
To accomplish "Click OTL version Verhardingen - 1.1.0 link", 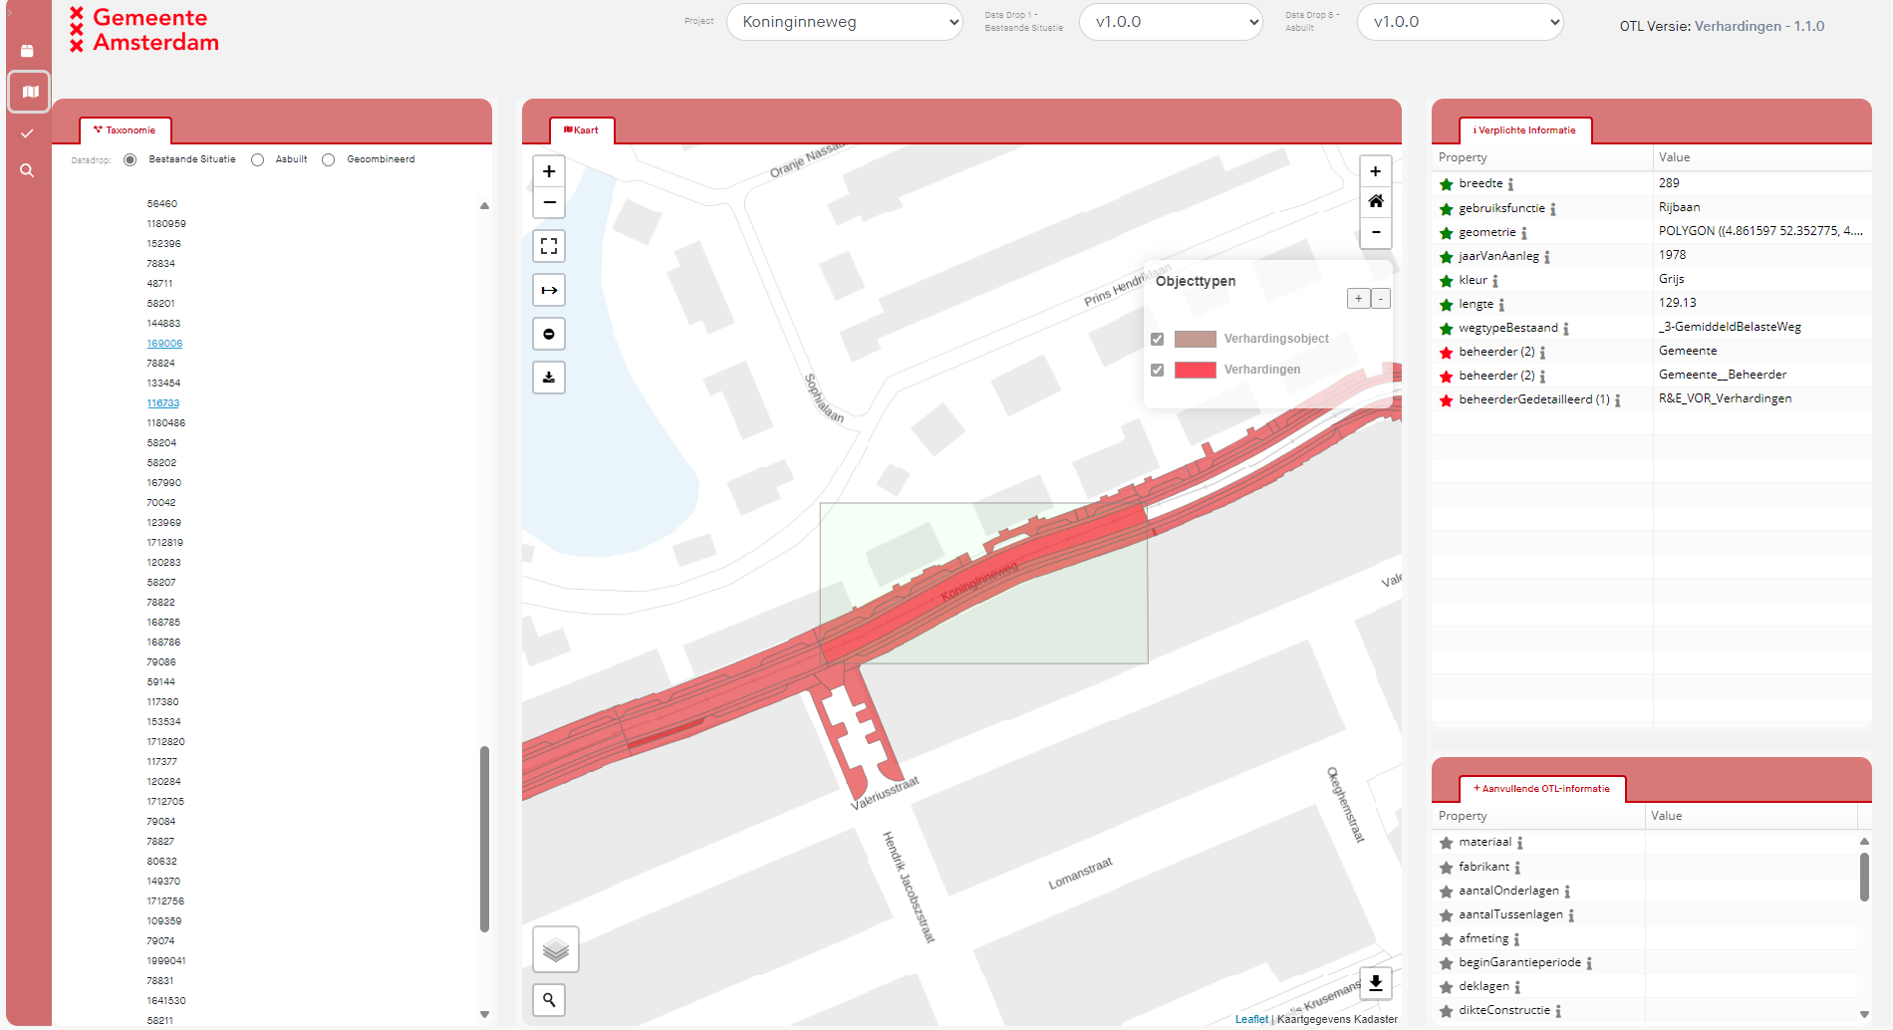I will point(1758,26).
